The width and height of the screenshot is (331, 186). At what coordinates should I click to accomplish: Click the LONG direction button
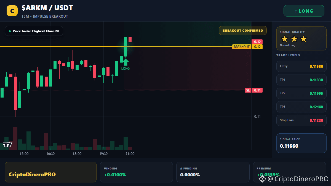(x=304, y=11)
